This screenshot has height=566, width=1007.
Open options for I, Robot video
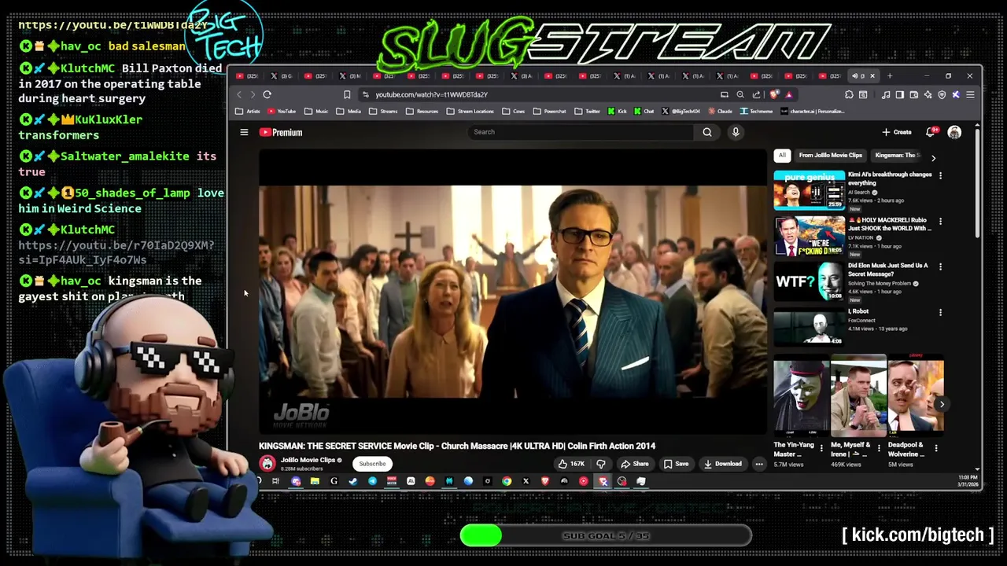(x=940, y=313)
